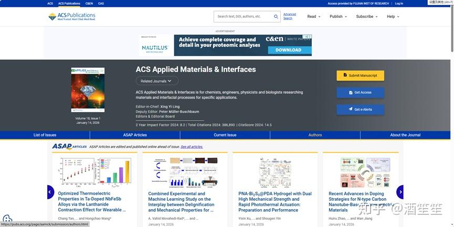The height and width of the screenshot is (227, 454).
Task: Click the Get e-Alerts button
Action: pos(360,110)
